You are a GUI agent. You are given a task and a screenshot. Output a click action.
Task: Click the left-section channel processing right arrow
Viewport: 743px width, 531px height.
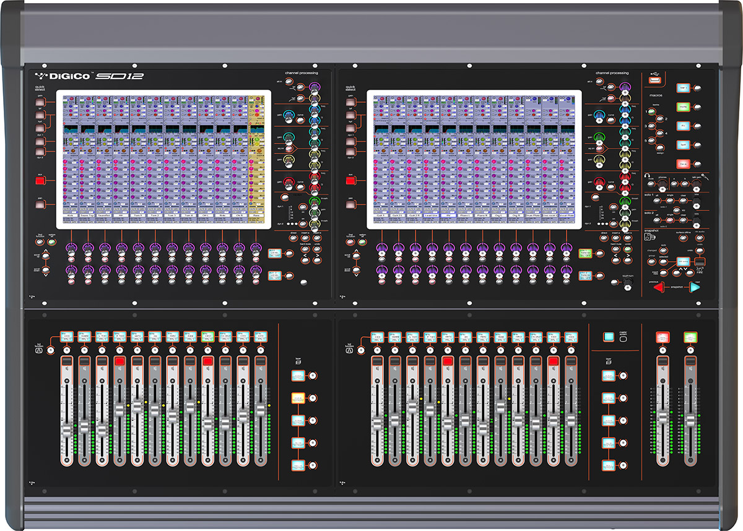point(317,261)
